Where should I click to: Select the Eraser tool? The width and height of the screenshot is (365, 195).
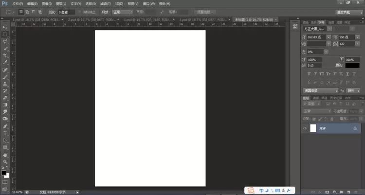[5, 98]
